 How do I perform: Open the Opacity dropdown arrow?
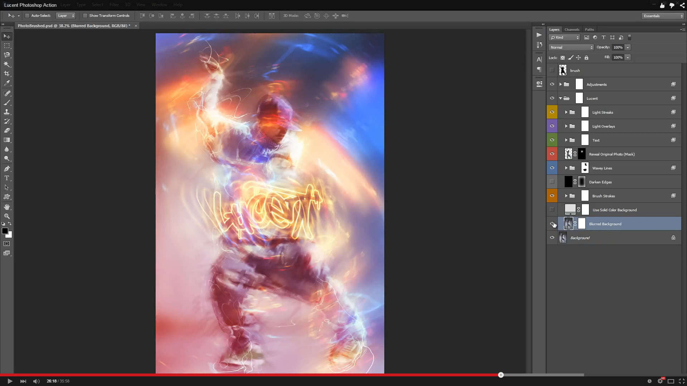click(x=628, y=47)
